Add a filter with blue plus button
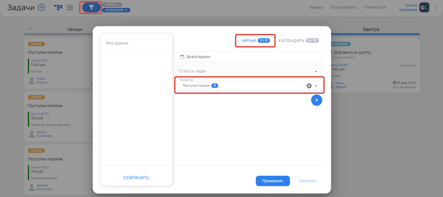Image resolution: width=443 pixels, height=197 pixels. tap(316, 100)
